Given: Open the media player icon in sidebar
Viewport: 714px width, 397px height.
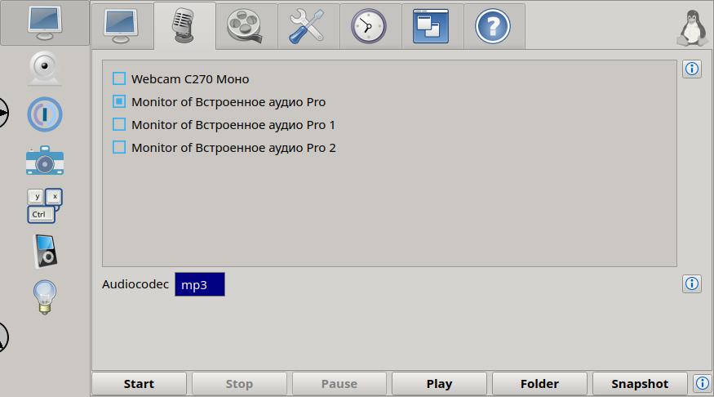Looking at the screenshot, I should [46, 251].
